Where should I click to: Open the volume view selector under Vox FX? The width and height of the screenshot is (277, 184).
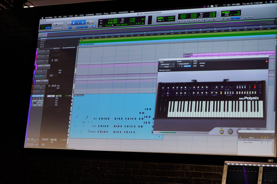pos(42,81)
